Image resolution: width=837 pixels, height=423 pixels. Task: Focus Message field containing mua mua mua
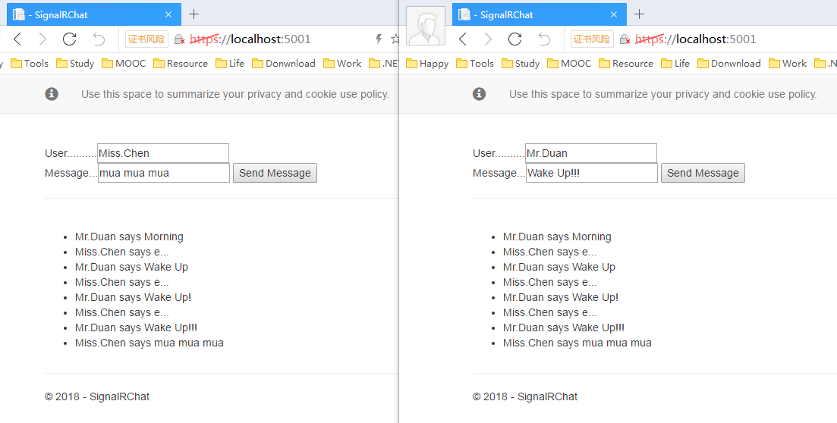(164, 173)
